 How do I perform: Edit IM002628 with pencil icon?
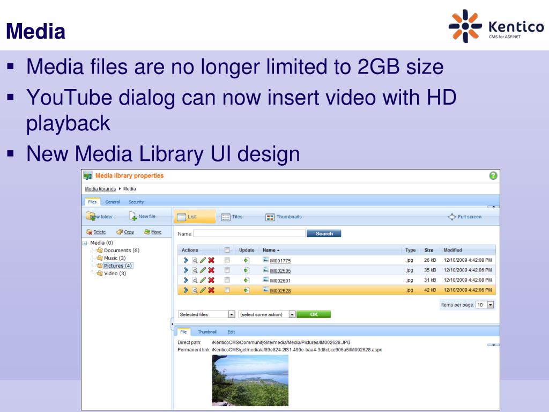pyautogui.click(x=203, y=290)
